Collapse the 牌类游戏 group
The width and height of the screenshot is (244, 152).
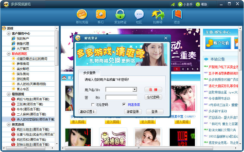tap(9, 124)
